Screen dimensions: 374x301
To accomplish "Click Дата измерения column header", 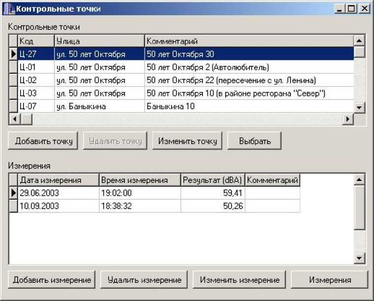I will click(58, 180).
